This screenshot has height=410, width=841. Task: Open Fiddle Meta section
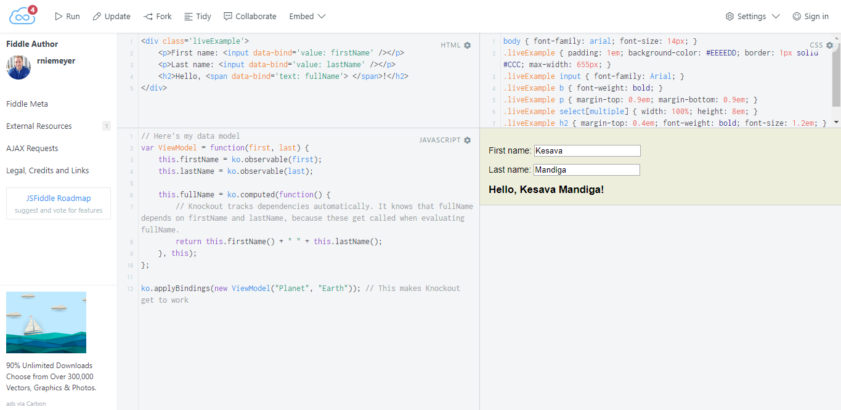pos(27,104)
